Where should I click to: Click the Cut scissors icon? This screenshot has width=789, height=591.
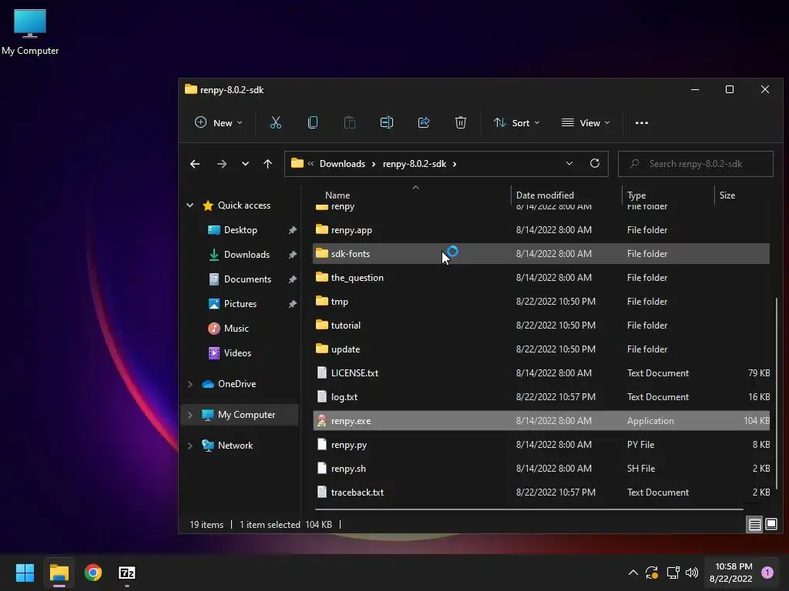point(276,122)
